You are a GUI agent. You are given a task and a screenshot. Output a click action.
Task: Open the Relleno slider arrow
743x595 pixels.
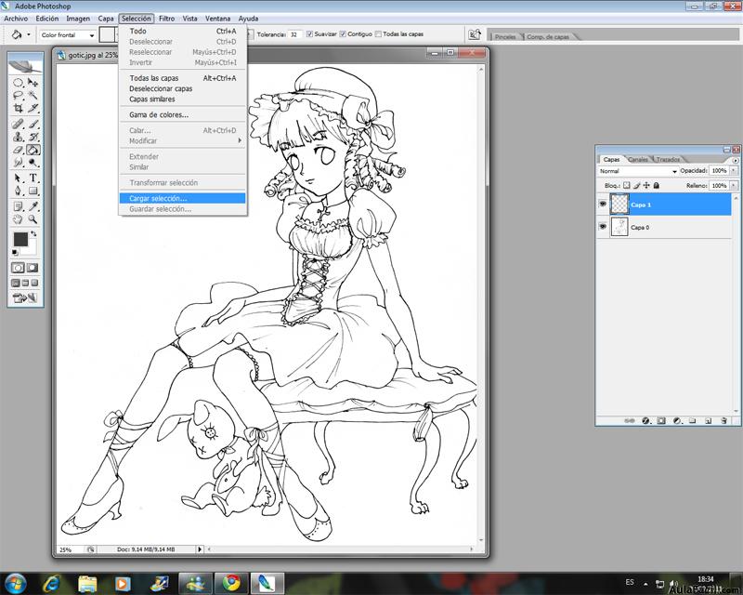tap(734, 186)
